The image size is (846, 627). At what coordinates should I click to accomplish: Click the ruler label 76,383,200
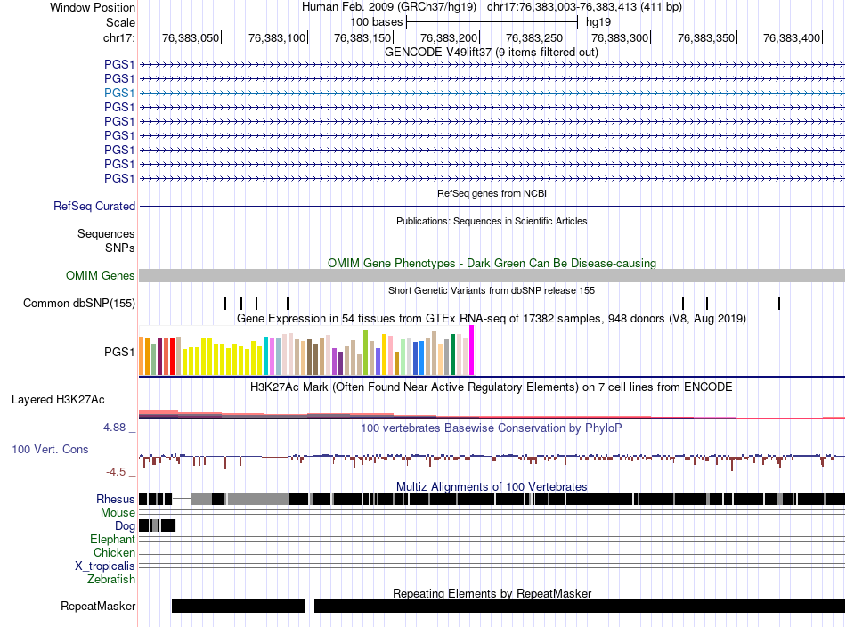pyautogui.click(x=449, y=37)
